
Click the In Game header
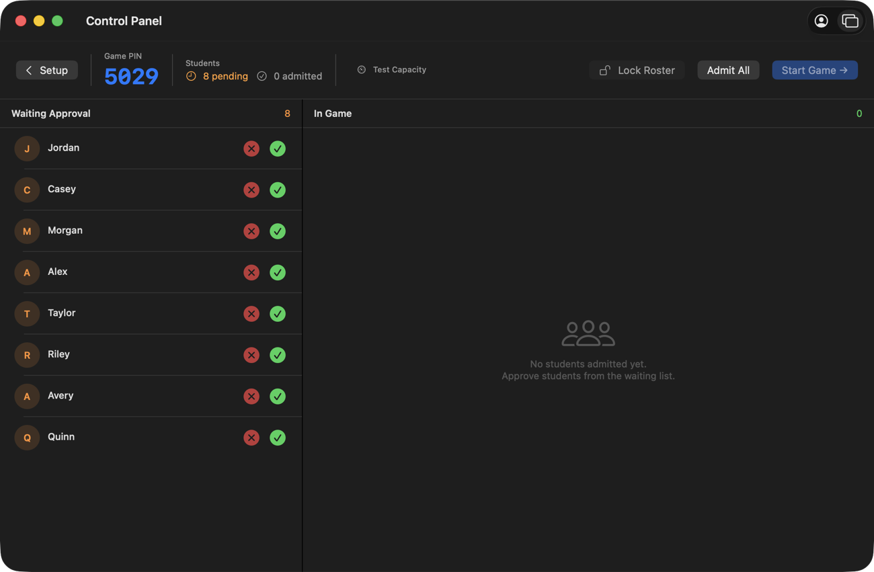pos(333,114)
